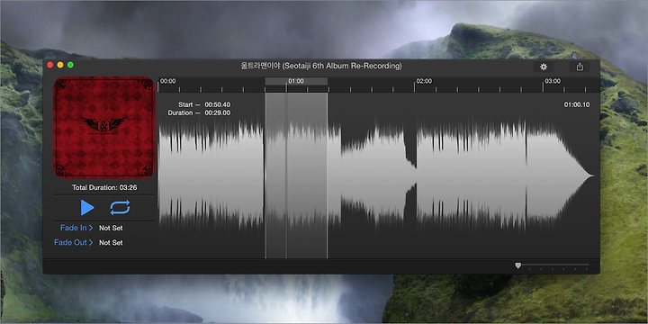This screenshot has height=324, width=648.
Task: Click the zoom slider thumb
Action: click(x=517, y=265)
